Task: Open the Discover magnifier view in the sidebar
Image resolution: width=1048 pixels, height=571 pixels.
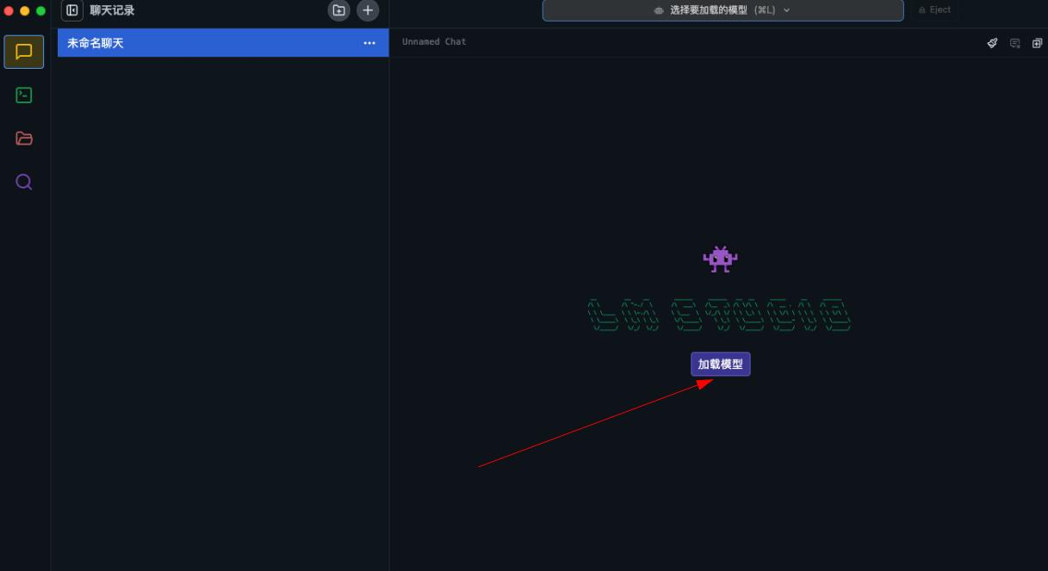Action: click(24, 182)
